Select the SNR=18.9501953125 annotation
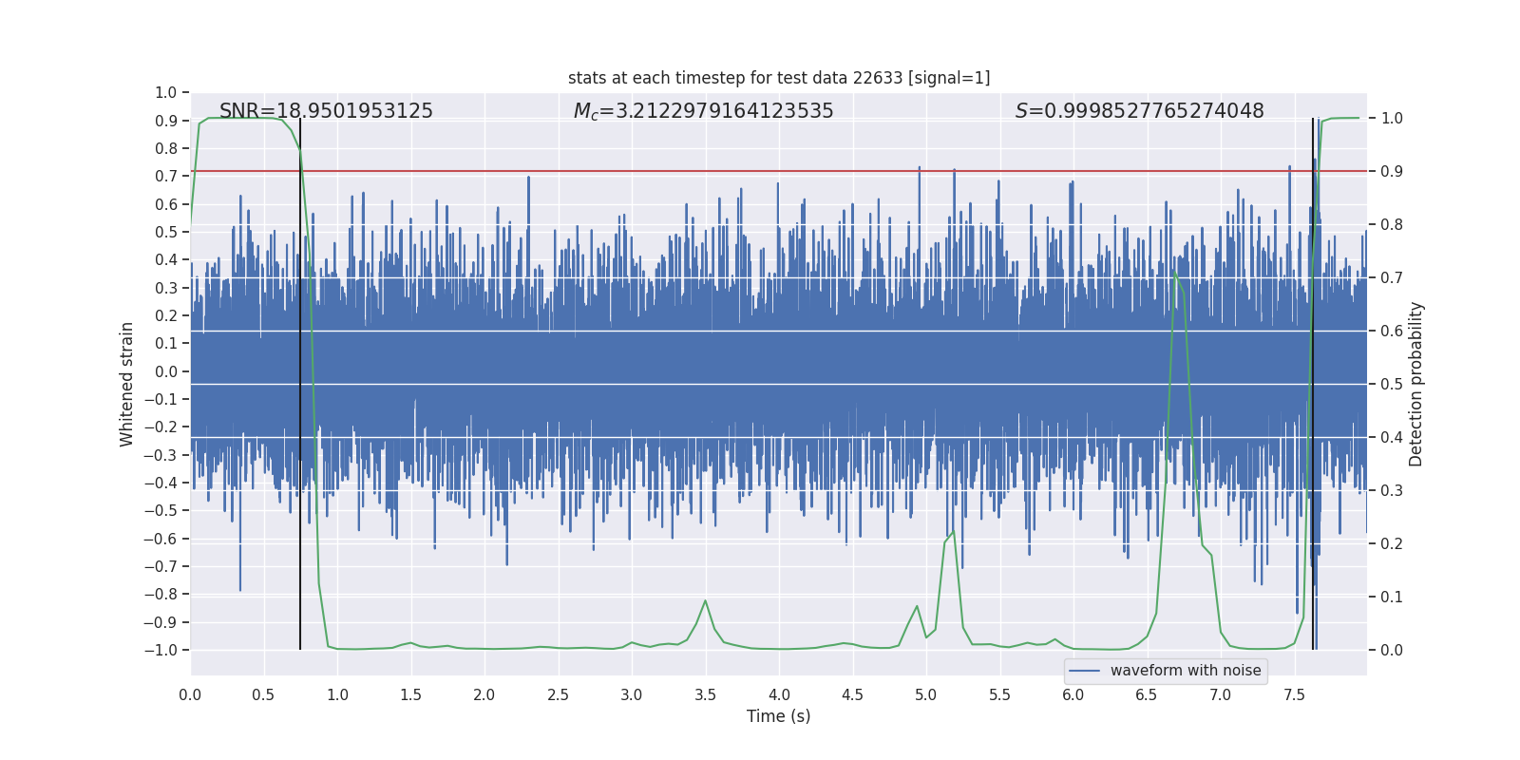Screen dimensions: 1520x760 click(326, 111)
